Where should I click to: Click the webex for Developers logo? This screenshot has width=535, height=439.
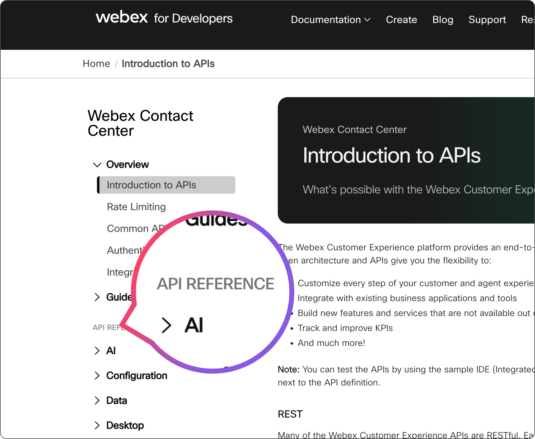[164, 18]
